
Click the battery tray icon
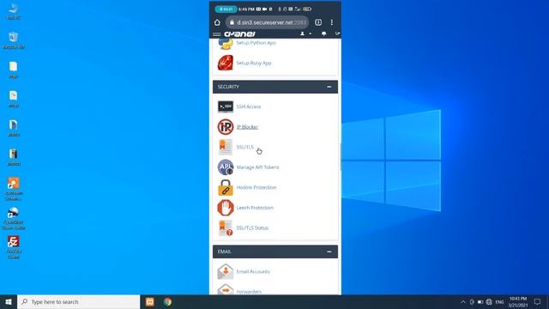coord(480,301)
